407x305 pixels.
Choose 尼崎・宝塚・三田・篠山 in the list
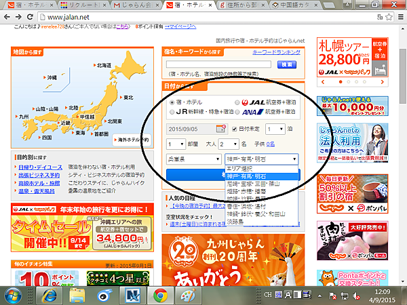[x=261, y=184]
